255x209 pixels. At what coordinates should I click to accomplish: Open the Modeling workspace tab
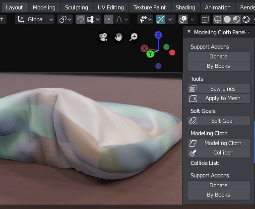(x=44, y=7)
